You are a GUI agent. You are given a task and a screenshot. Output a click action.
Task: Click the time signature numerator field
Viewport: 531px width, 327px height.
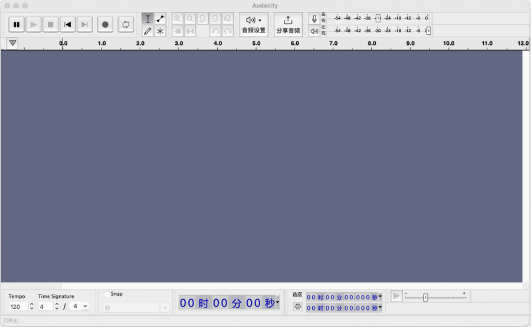click(45, 306)
